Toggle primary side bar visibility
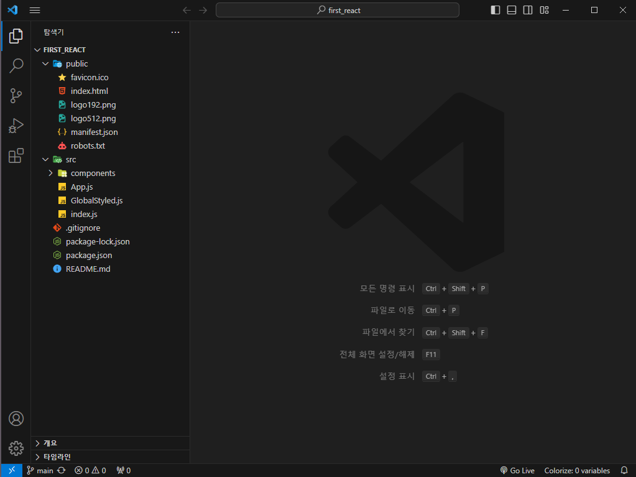Image resolution: width=636 pixels, height=477 pixels. [495, 10]
